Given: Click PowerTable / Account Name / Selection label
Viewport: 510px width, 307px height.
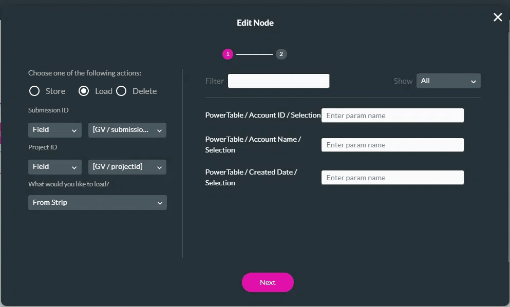Looking at the screenshot, I should 253,144.
